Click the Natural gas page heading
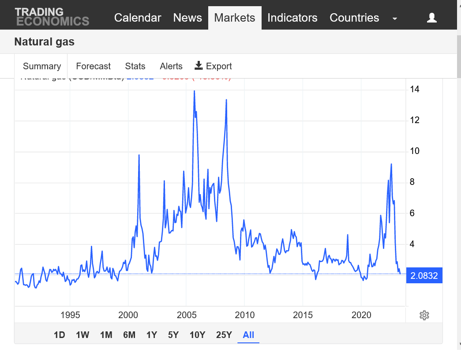Viewport: 461px width, 353px height. (x=45, y=42)
